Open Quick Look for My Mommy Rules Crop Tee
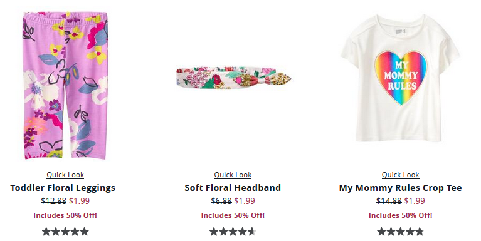The width and height of the screenshot is (481, 241). coord(400,175)
